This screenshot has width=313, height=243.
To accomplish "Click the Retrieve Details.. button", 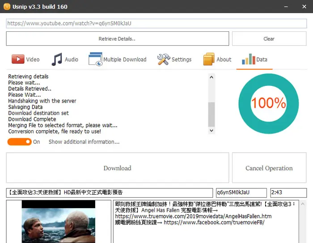I will 117,38.
